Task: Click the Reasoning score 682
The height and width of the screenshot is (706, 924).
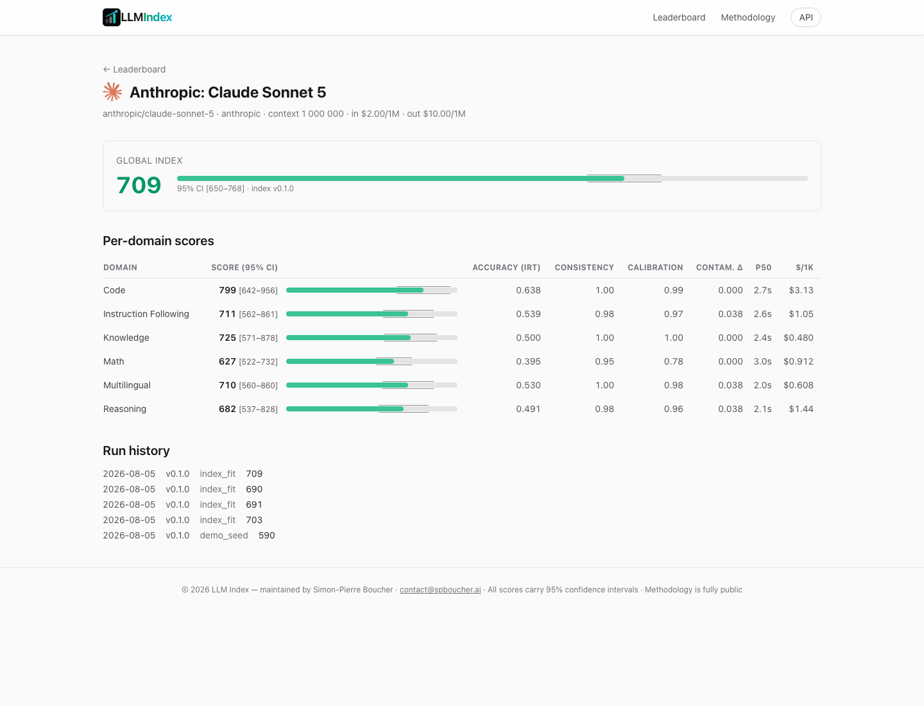Action: pyautogui.click(x=227, y=409)
